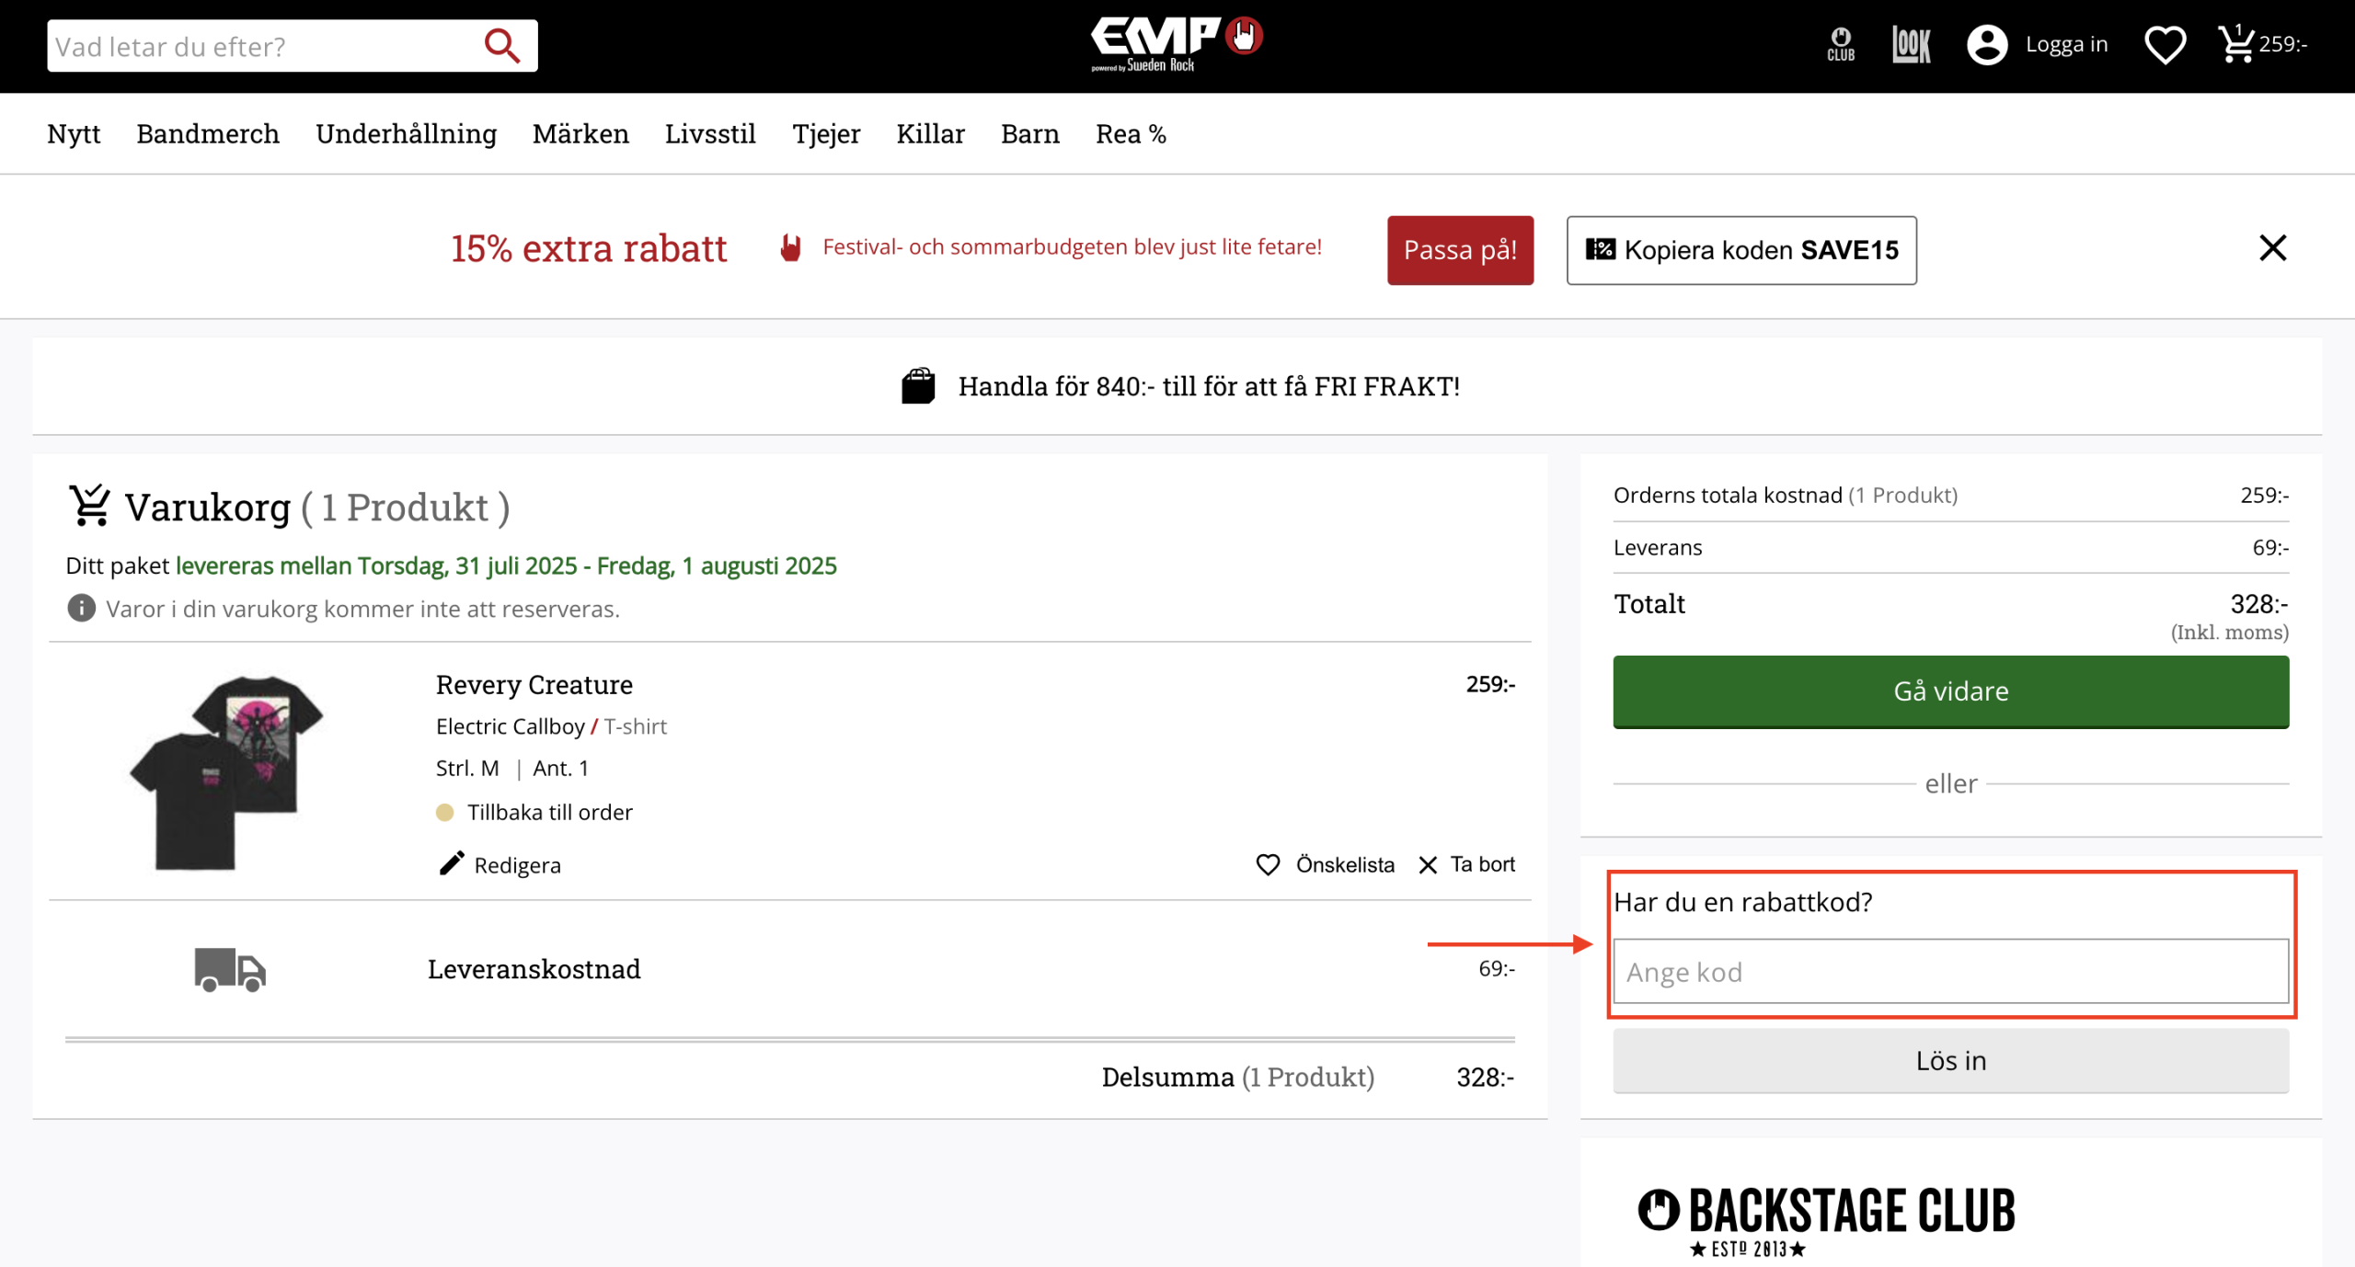Click the Totalt 328:- amount
Image resolution: width=2355 pixels, height=1267 pixels.
(2258, 604)
